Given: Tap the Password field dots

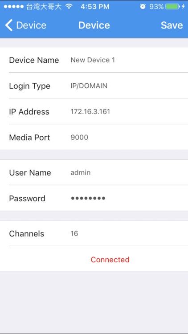Looking at the screenshot, I should 88,198.
